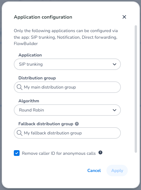Cancel the configuration changes
Screen dimensions: 141x190
coord(94,171)
